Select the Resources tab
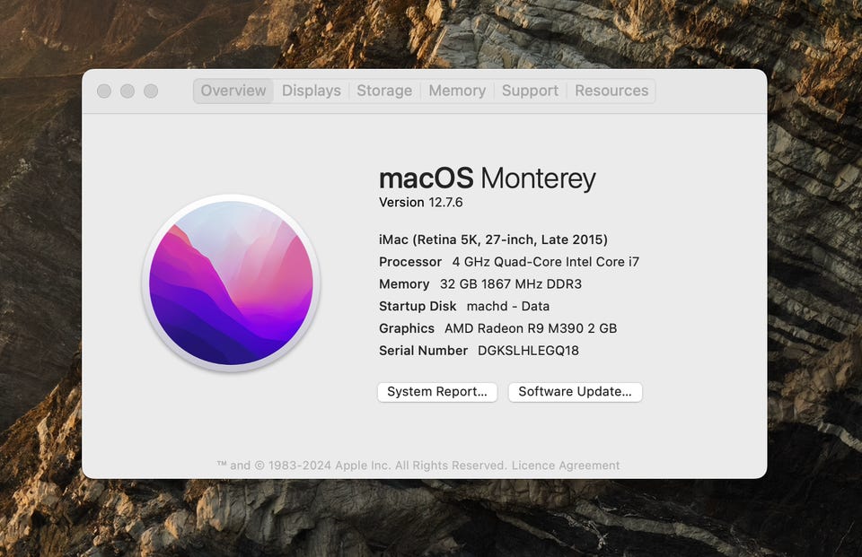The width and height of the screenshot is (862, 557). tap(611, 91)
